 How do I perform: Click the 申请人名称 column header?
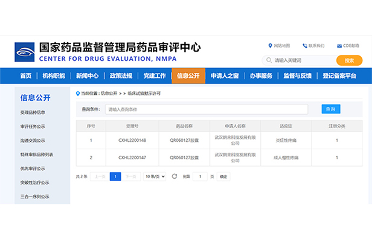(236, 126)
